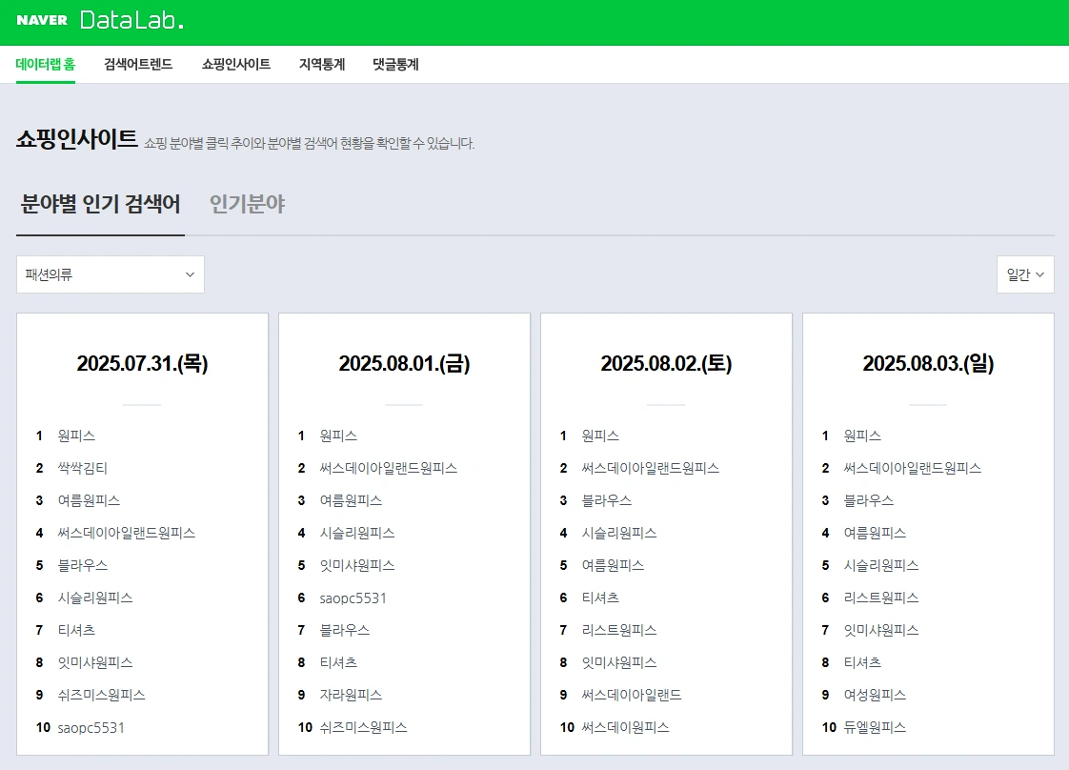Click saopc5531 ranked 6 on 08.01
This screenshot has width=1069, height=770.
pyautogui.click(x=353, y=598)
